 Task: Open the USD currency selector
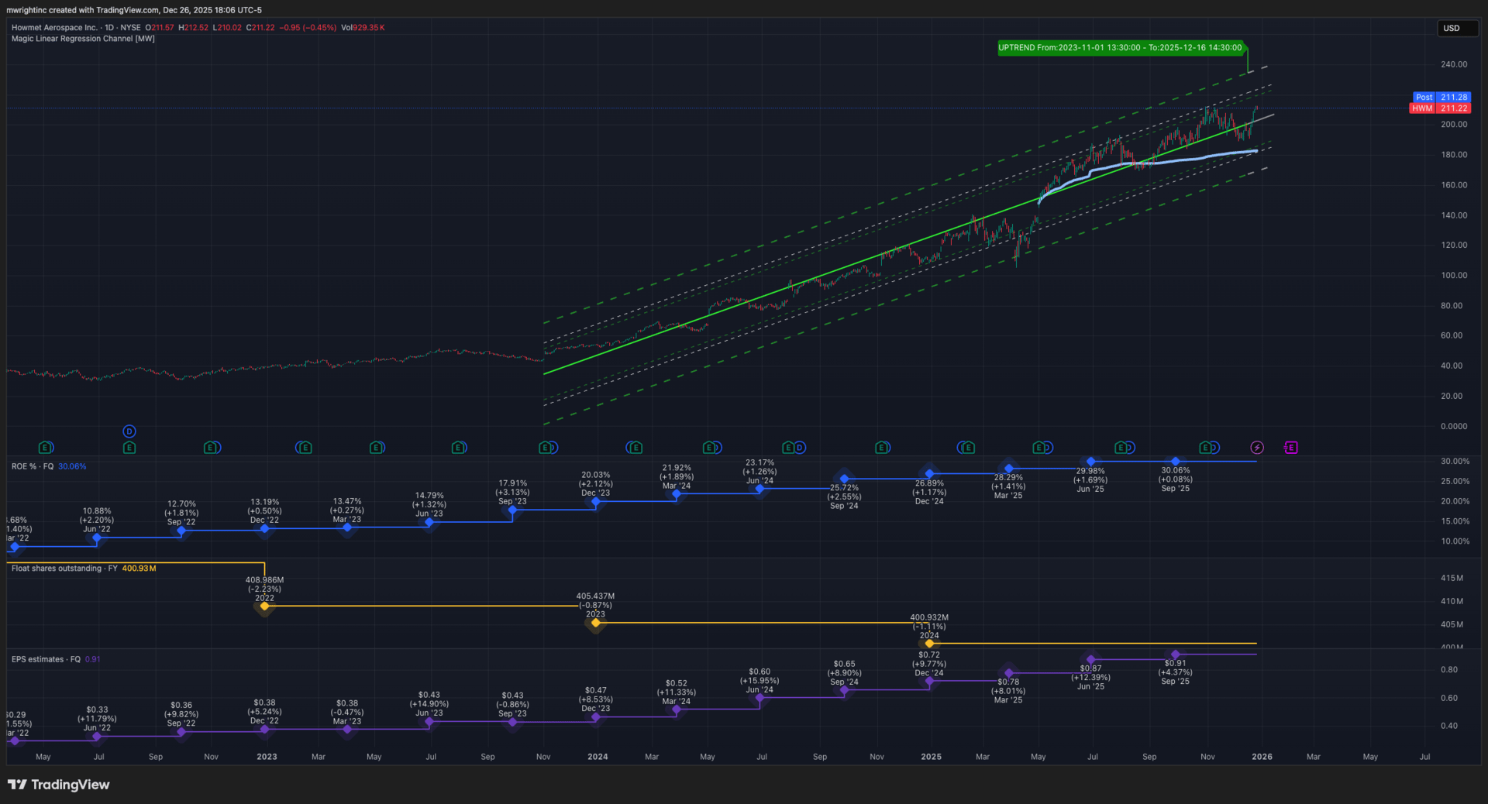(x=1457, y=29)
